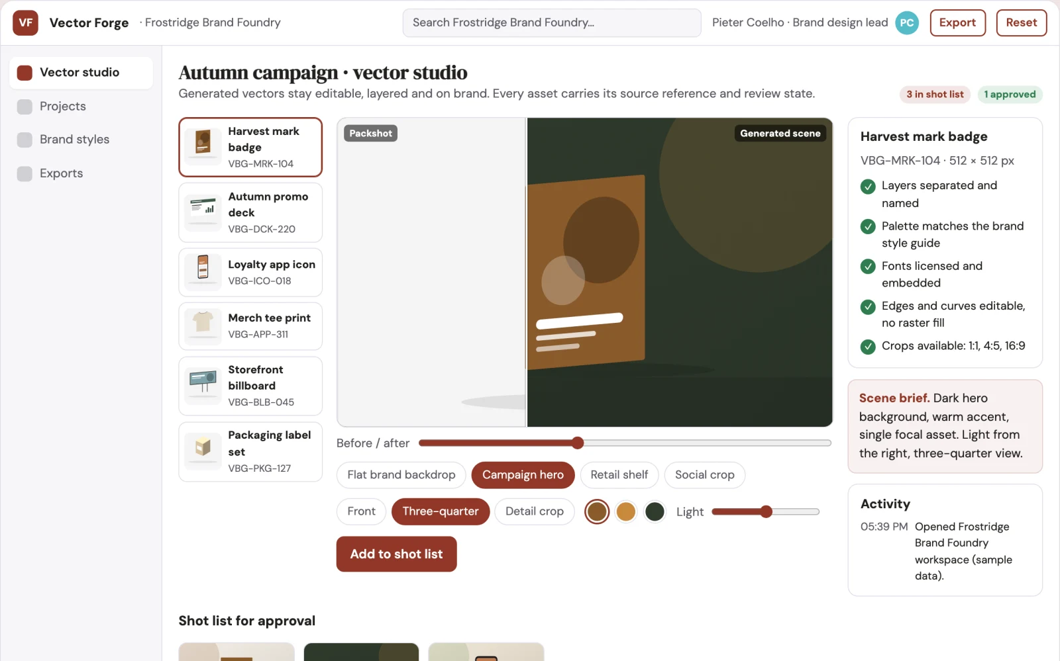Select the Three-quarter view angle

(x=441, y=511)
